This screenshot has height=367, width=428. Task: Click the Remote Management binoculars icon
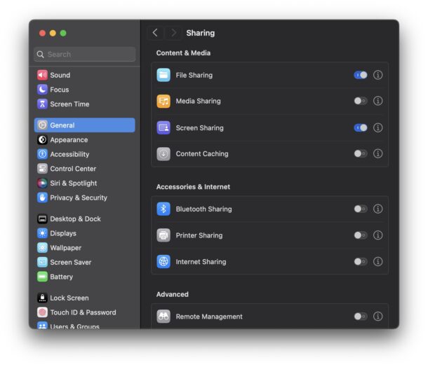(163, 317)
